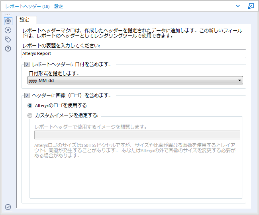Open the Annotation tag icon in sidebar
The width and height of the screenshot is (259, 215).
(x=8, y=39)
